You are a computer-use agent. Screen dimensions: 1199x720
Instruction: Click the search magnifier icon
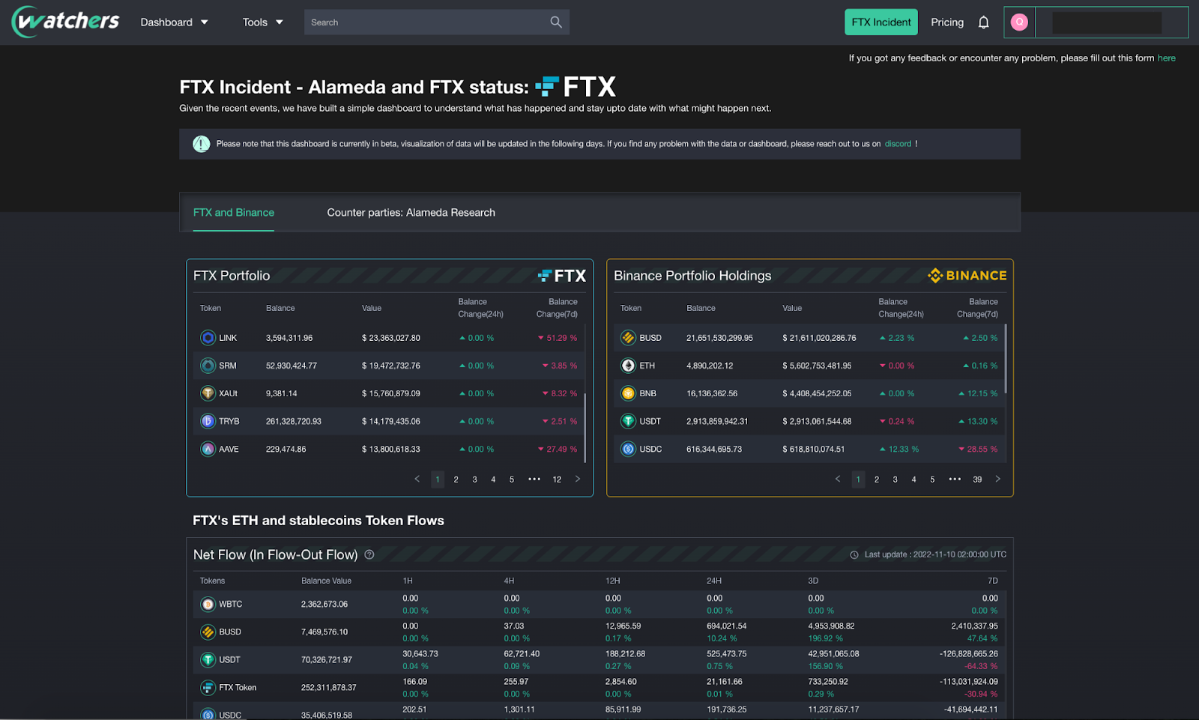pyautogui.click(x=555, y=22)
